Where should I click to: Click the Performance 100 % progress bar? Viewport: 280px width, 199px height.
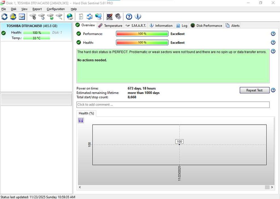click(142, 34)
